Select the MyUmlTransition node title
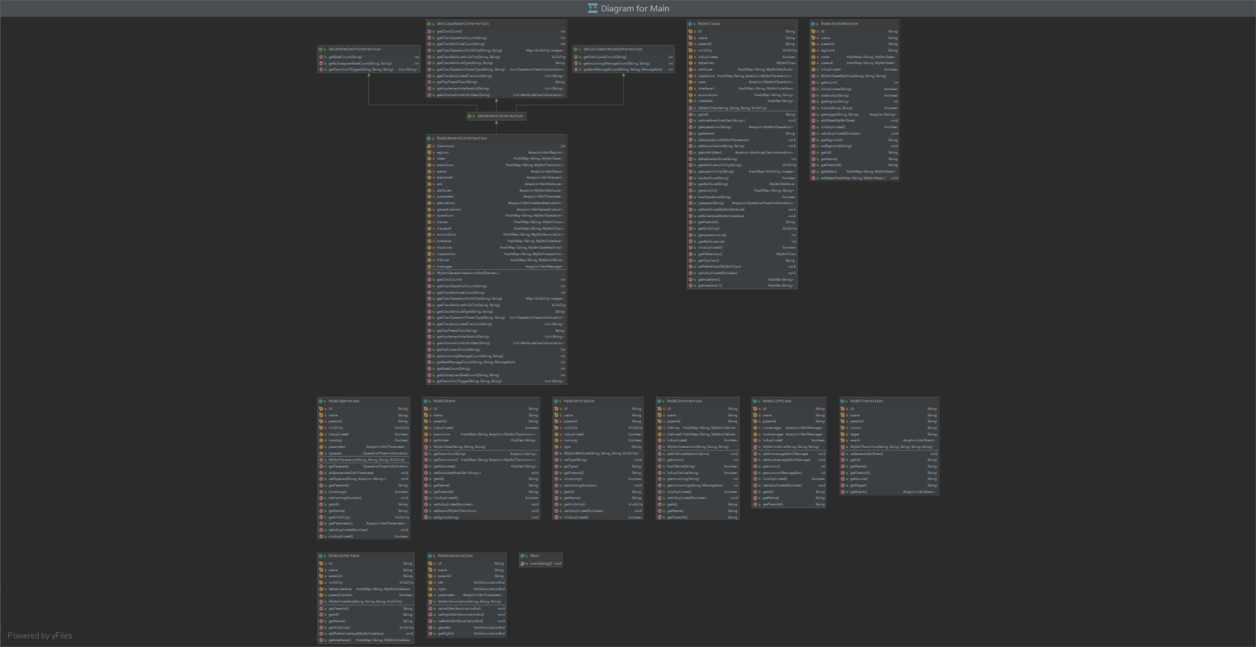The image size is (1256, 647). (866, 401)
